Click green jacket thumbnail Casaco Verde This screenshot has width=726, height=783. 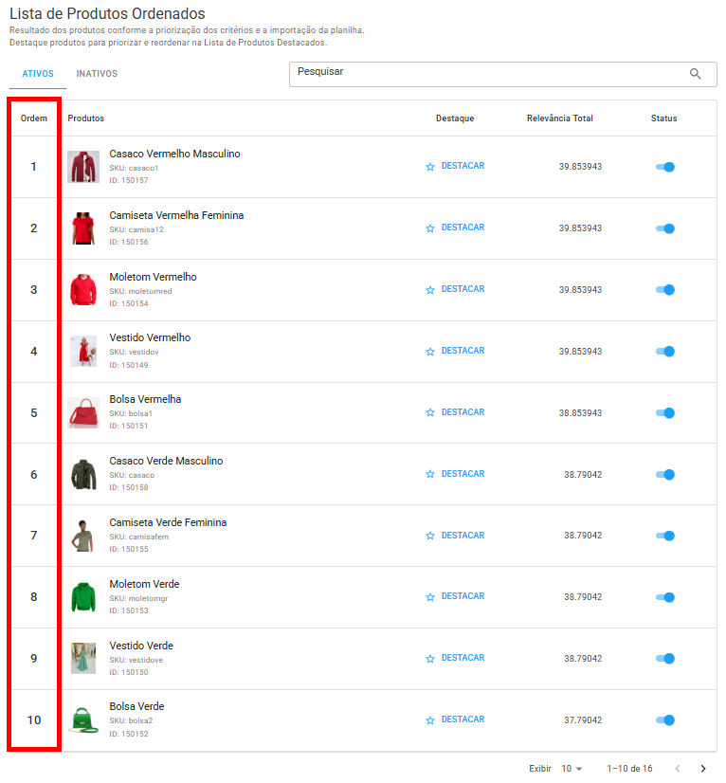(x=83, y=474)
